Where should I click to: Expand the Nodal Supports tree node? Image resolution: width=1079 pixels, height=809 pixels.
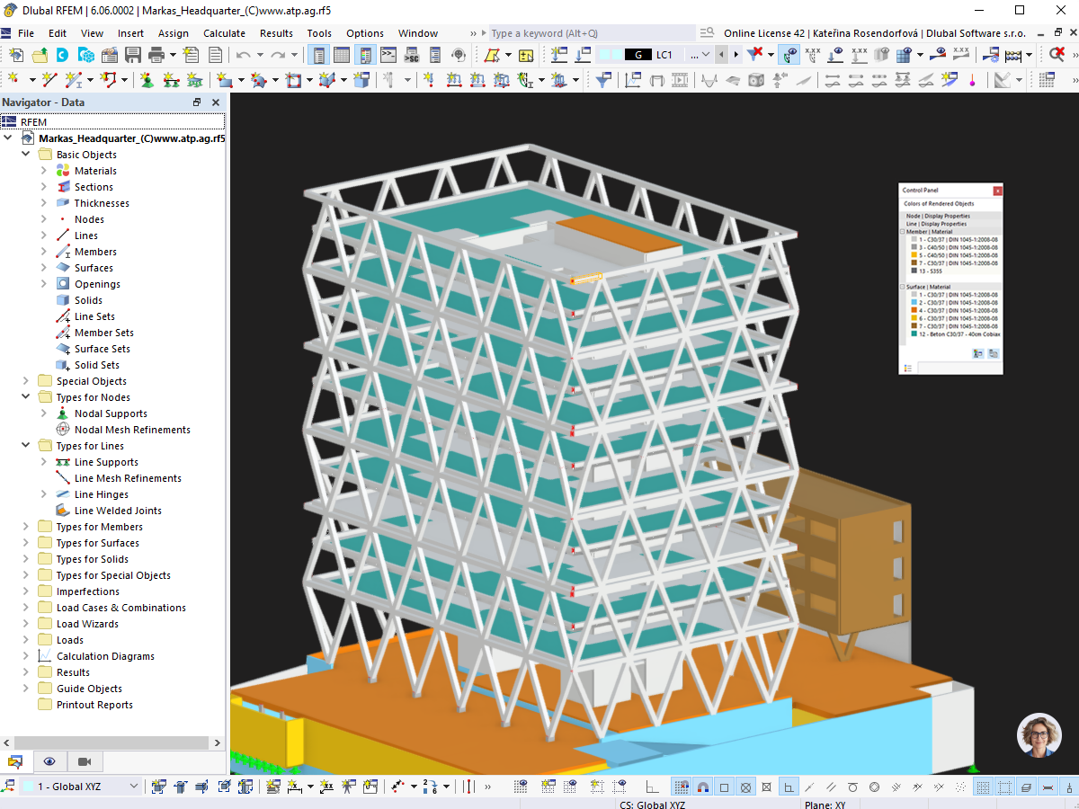[43, 413]
